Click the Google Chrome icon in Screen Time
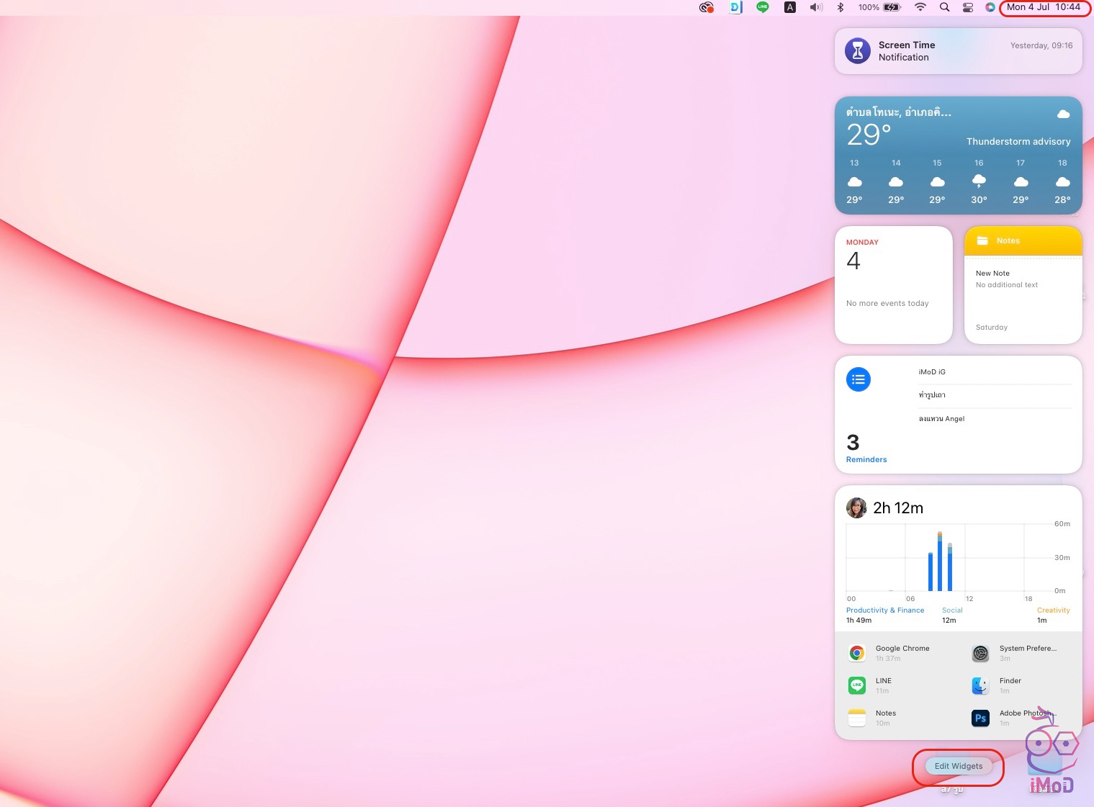Image resolution: width=1094 pixels, height=807 pixels. tap(856, 653)
